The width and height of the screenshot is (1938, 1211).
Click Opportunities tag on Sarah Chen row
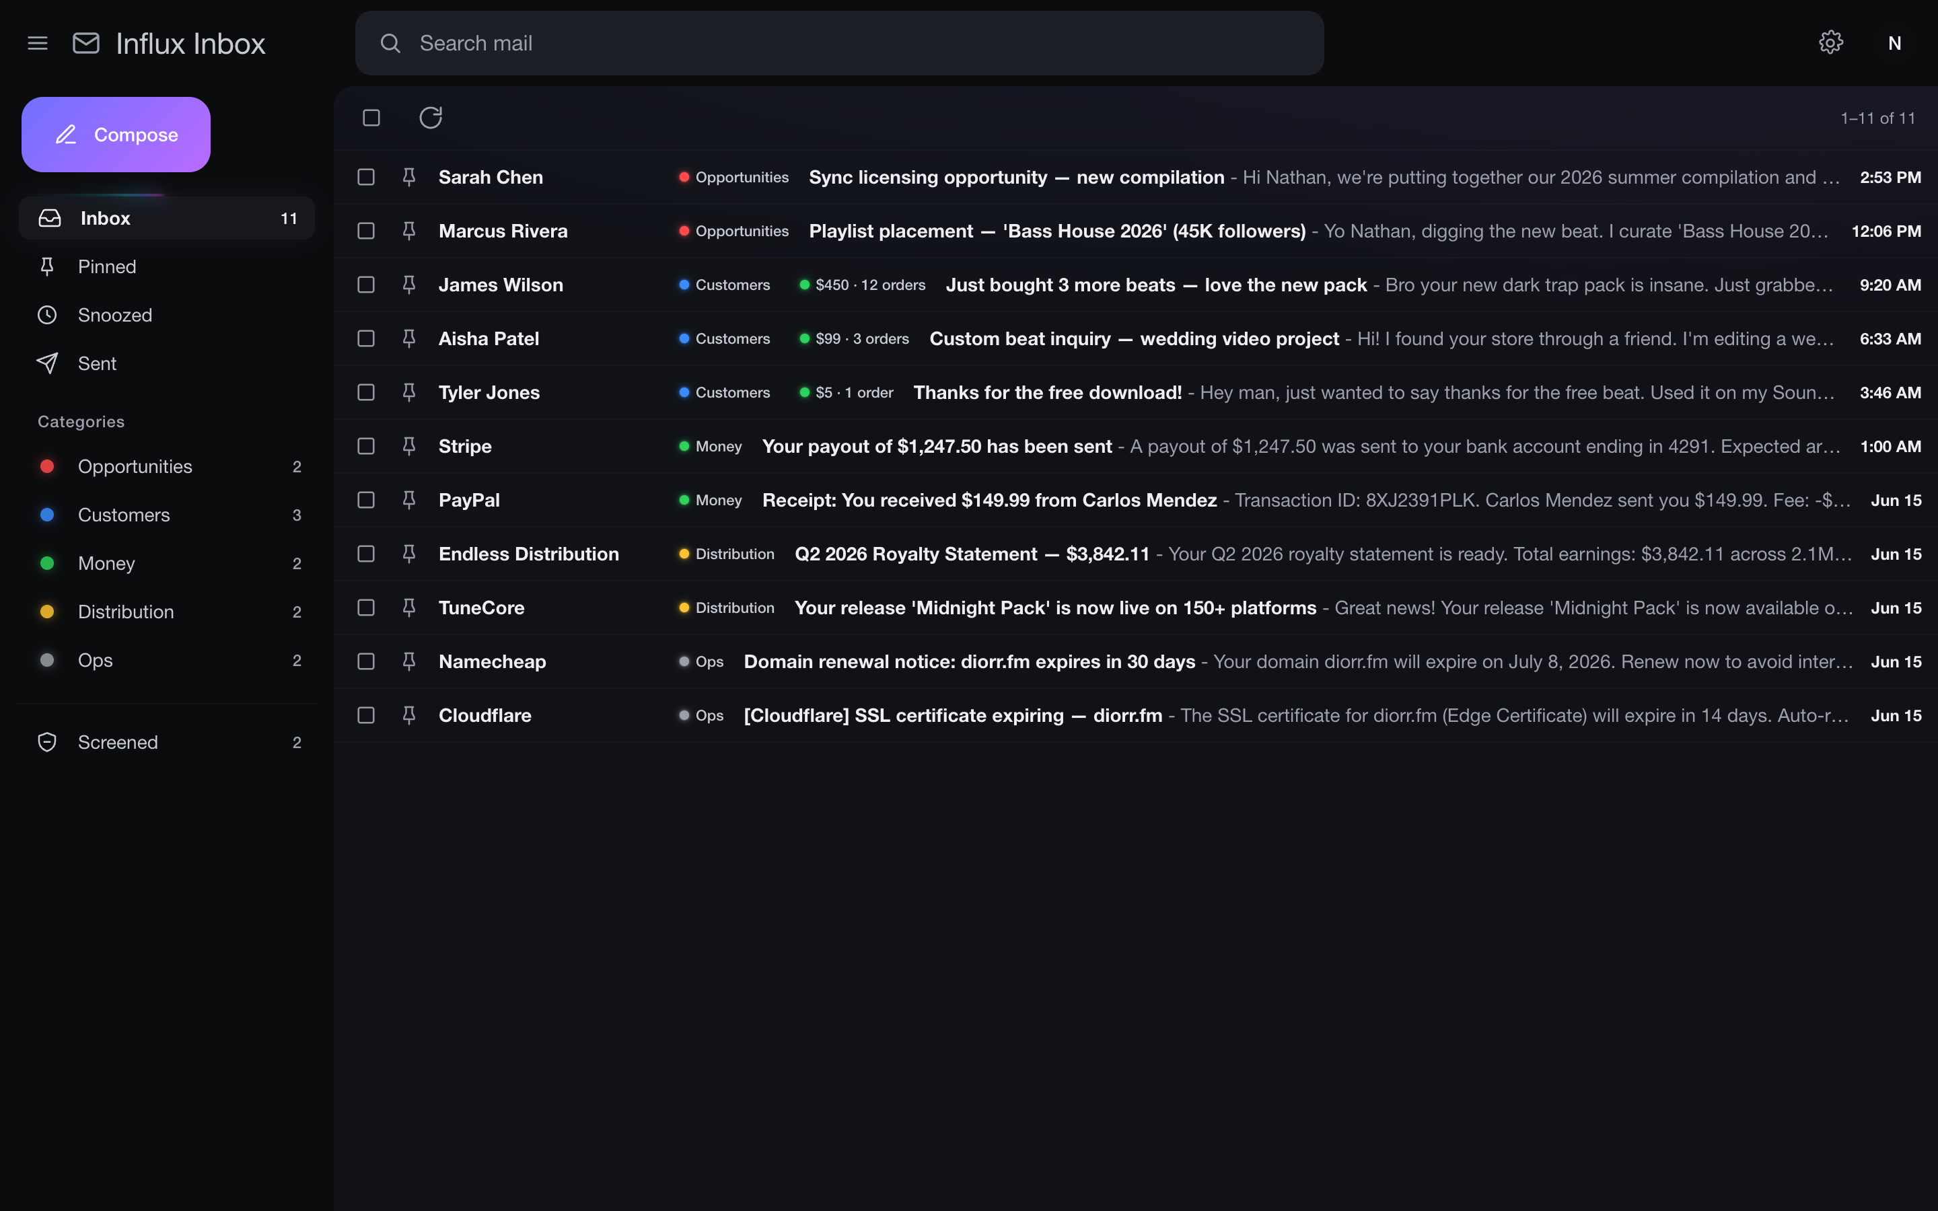pos(733,177)
